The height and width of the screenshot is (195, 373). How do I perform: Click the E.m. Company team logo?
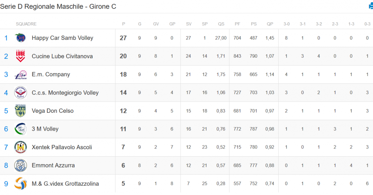click(21, 74)
